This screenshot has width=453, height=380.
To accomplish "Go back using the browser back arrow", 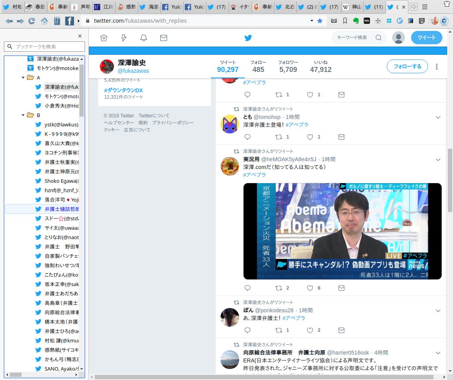I will [9, 21].
